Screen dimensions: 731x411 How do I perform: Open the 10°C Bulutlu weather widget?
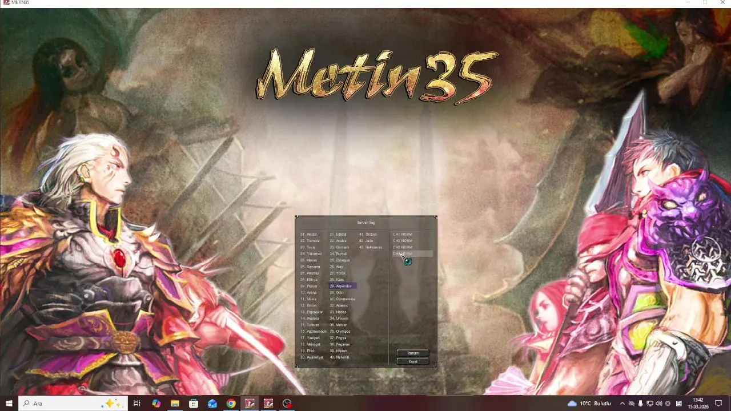tap(589, 404)
